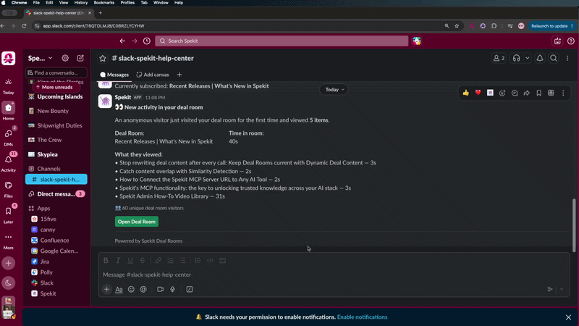
Task: Open the Spekit app in sidebar
Action: pyautogui.click(x=48, y=293)
